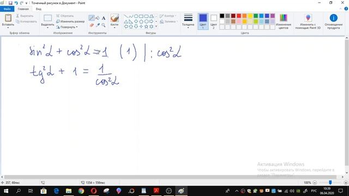Open Paint help question mark icon
The height and width of the screenshot is (196, 349).
click(x=346, y=9)
